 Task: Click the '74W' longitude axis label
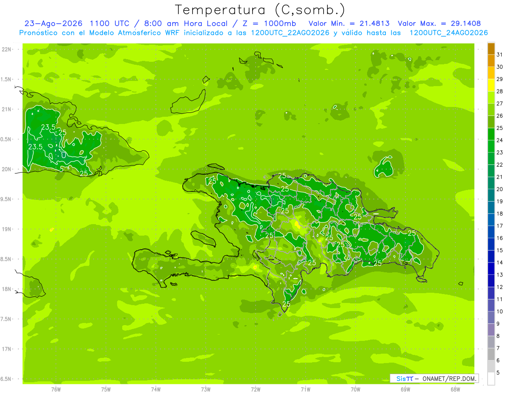pos(156,389)
